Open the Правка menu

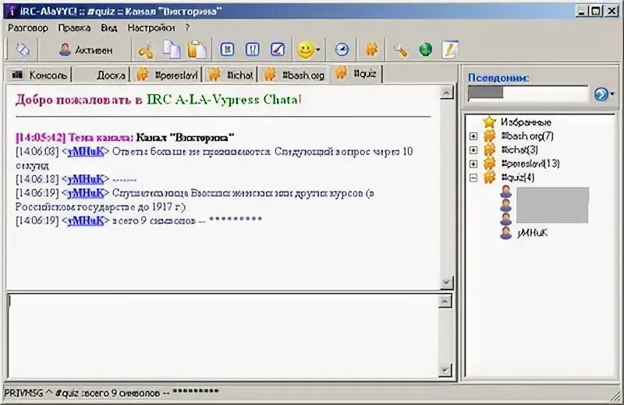point(74,28)
